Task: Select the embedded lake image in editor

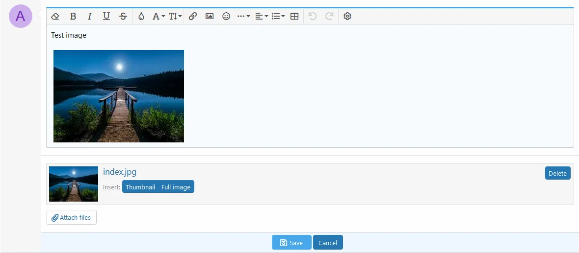Action: [x=119, y=96]
